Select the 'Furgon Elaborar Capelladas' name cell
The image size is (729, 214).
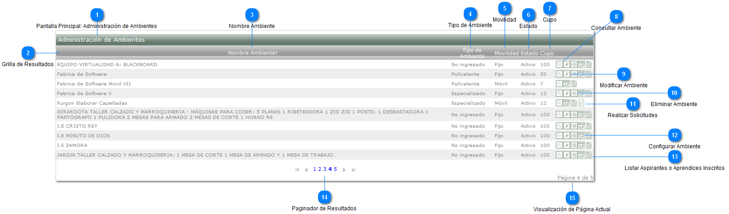92,103
